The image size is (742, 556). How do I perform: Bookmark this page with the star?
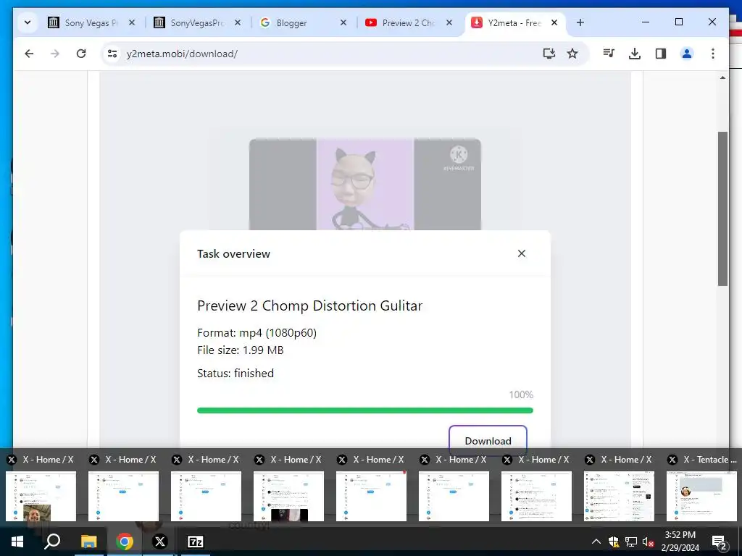tap(572, 54)
